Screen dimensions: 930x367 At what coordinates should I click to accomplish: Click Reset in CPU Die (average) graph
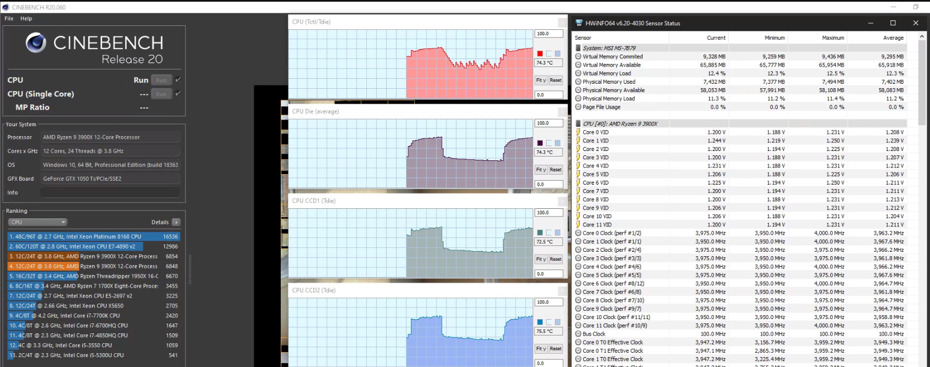[x=556, y=170]
